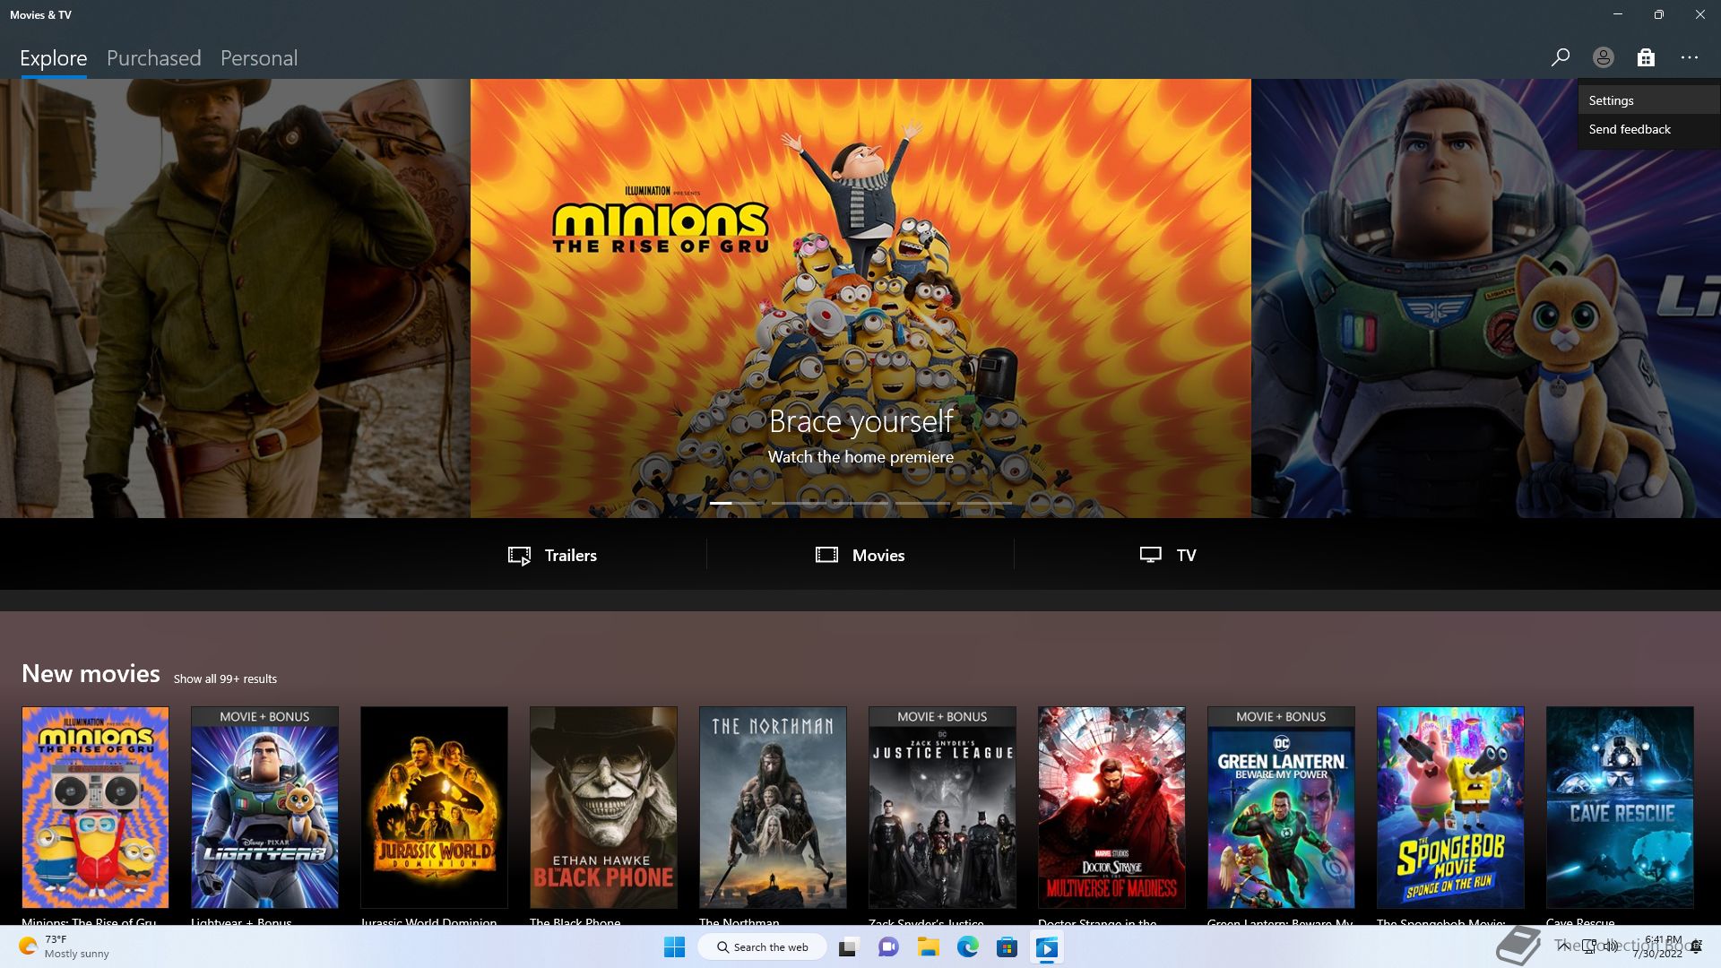Open the Jurassic World Dominion poster
The height and width of the screenshot is (968, 1721).
(x=434, y=808)
